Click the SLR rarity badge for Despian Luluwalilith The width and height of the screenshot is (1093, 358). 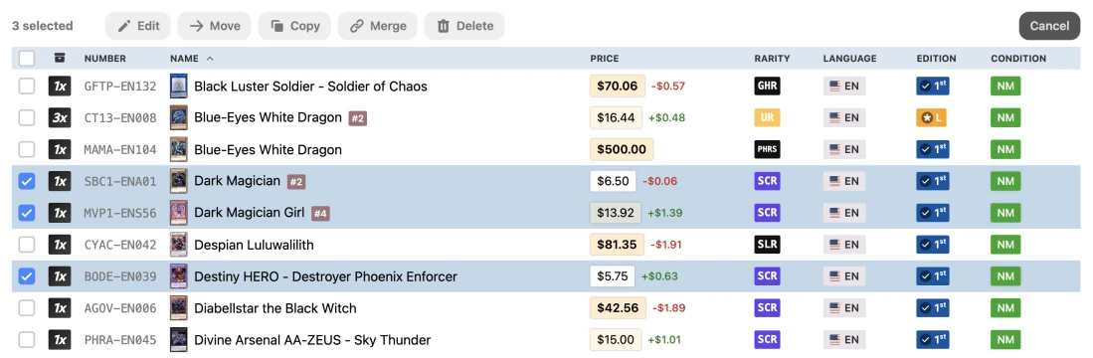pyautogui.click(x=767, y=245)
